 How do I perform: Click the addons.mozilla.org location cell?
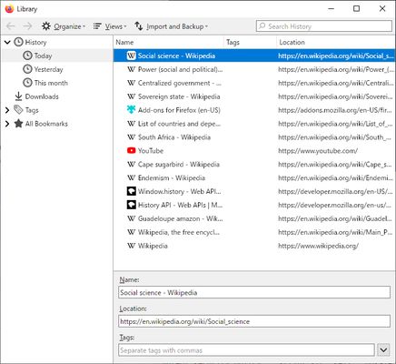coord(335,110)
